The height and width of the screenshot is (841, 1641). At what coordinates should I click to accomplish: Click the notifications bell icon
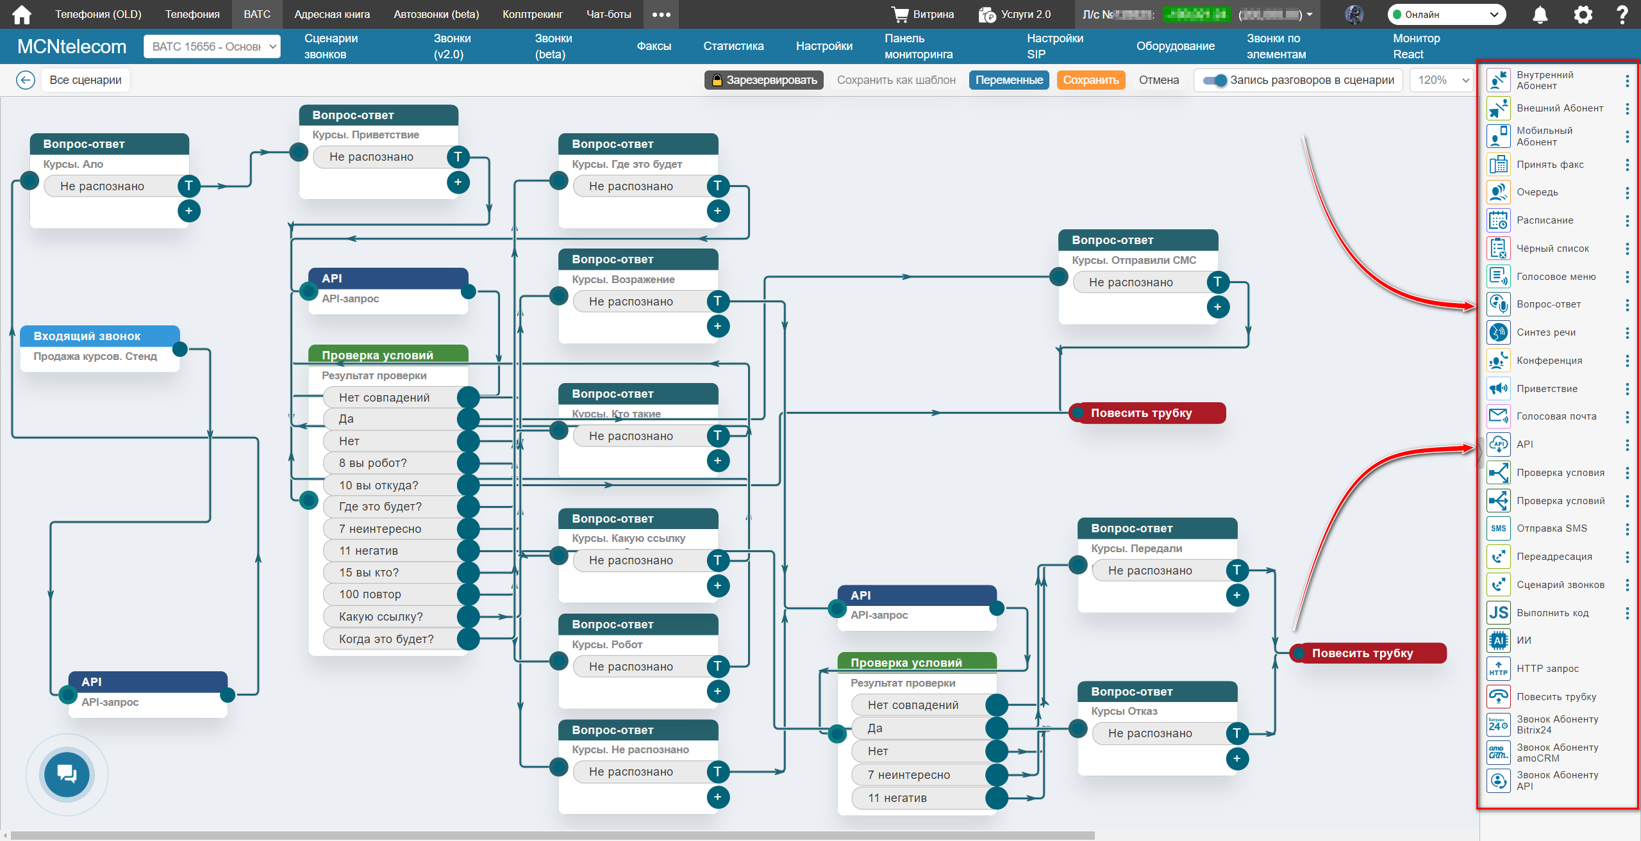point(1540,15)
